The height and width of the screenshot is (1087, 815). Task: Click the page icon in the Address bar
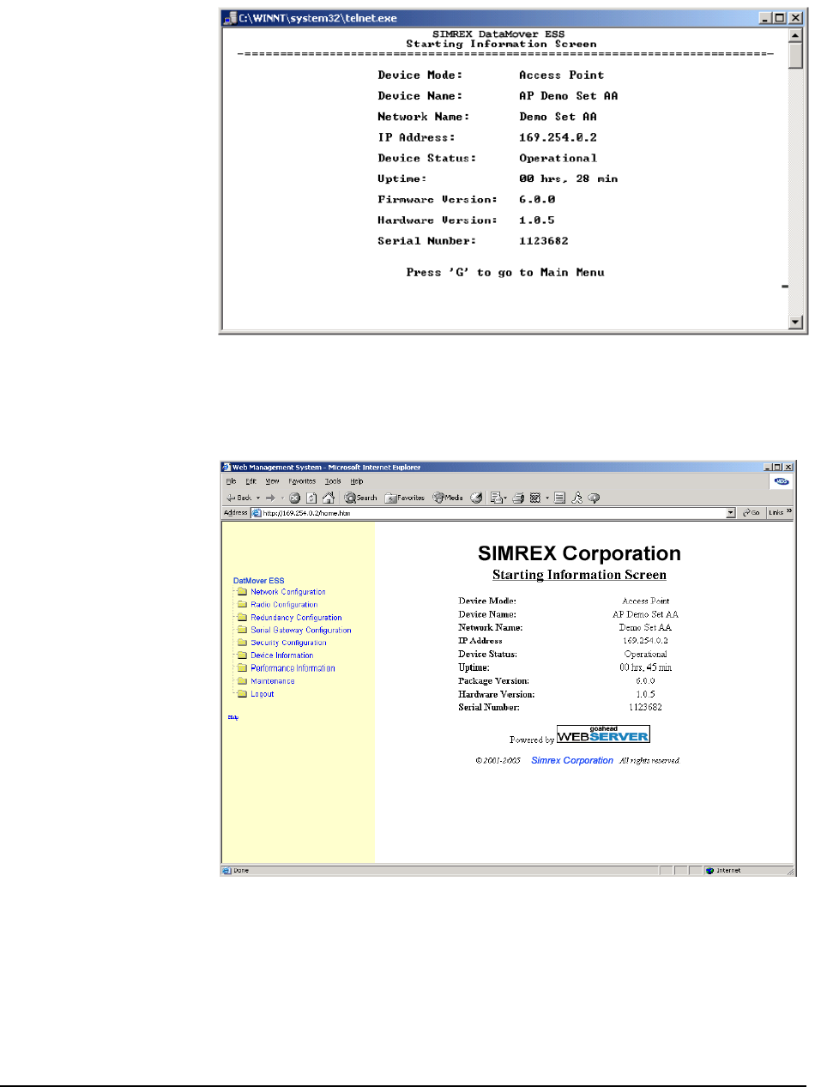256,513
